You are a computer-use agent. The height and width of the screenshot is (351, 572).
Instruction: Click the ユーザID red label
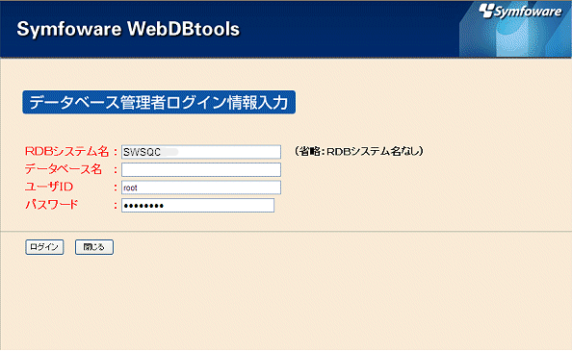tap(49, 187)
